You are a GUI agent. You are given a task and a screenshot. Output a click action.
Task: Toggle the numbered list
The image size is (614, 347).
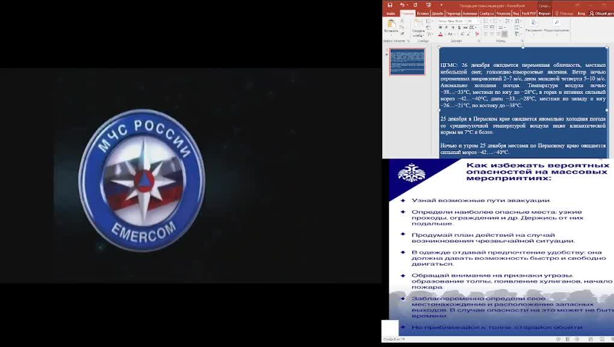pyautogui.click(x=497, y=20)
